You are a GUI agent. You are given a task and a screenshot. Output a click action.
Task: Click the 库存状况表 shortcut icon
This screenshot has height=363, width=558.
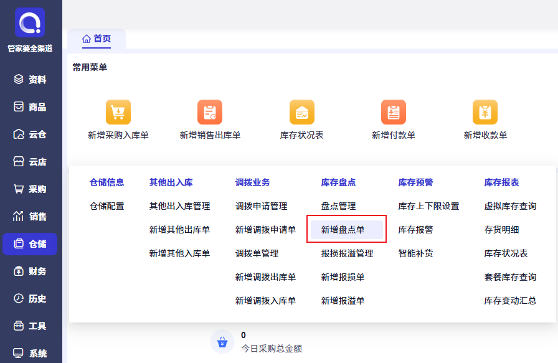click(302, 112)
